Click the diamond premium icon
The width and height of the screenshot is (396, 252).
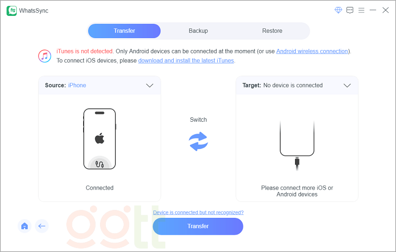(x=339, y=10)
